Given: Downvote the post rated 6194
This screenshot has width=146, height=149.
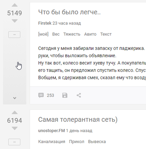Looking at the screenshot, I should (15, 128).
